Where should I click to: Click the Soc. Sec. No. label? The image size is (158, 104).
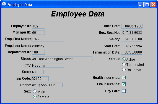pyautogui.click(x=110, y=33)
